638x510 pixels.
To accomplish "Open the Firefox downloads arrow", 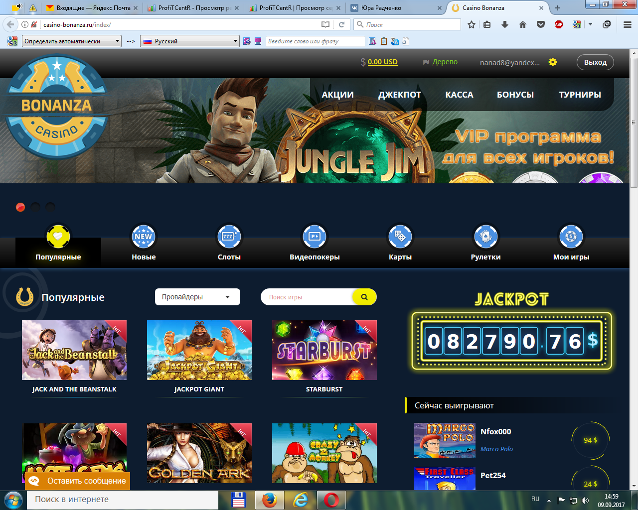I will click(x=505, y=24).
